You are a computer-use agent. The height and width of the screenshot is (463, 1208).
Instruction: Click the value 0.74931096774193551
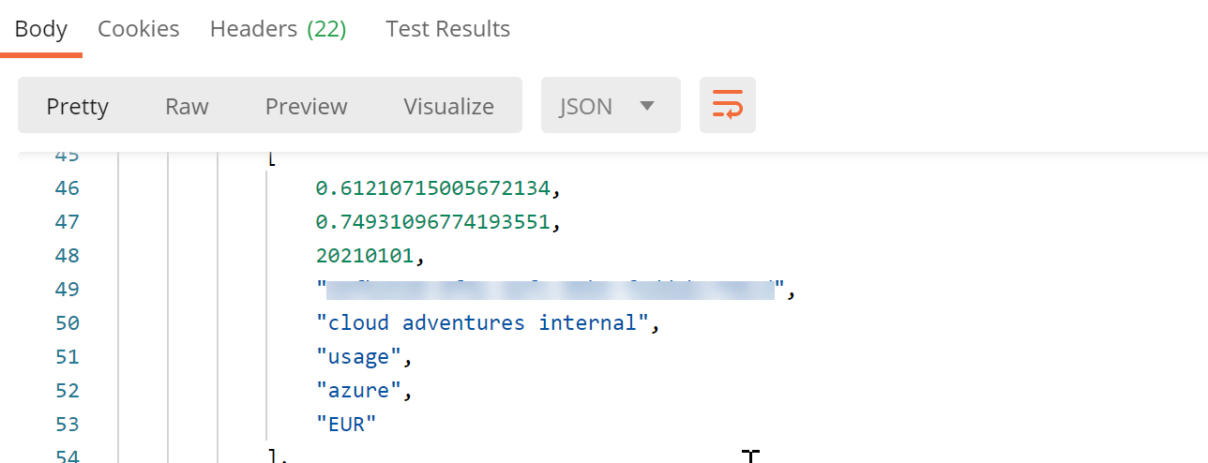(x=432, y=222)
